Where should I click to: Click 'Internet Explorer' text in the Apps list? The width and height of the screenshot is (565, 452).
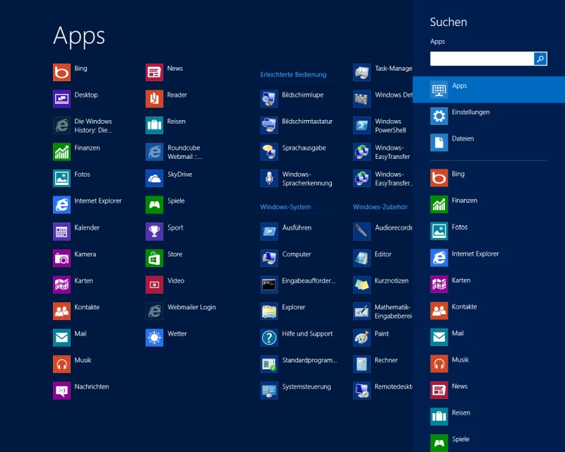click(x=98, y=201)
